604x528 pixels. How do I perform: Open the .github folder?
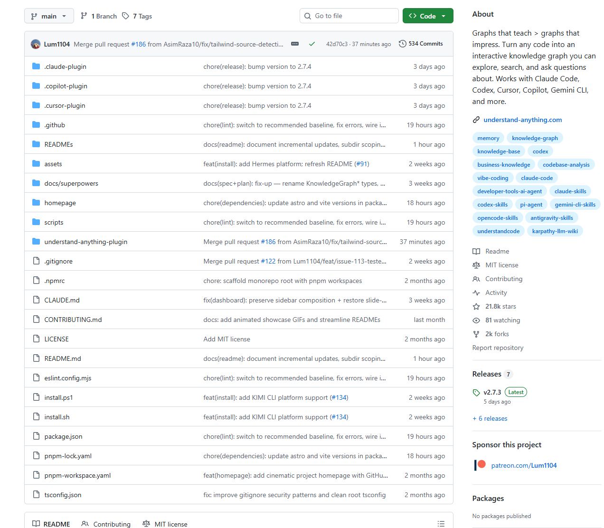tap(55, 125)
